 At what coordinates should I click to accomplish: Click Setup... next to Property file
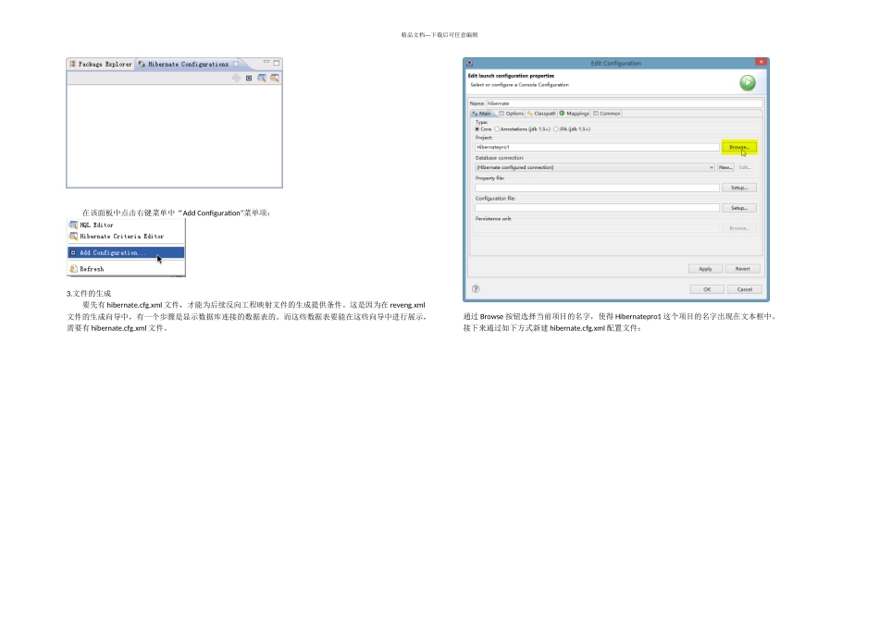pyautogui.click(x=739, y=188)
